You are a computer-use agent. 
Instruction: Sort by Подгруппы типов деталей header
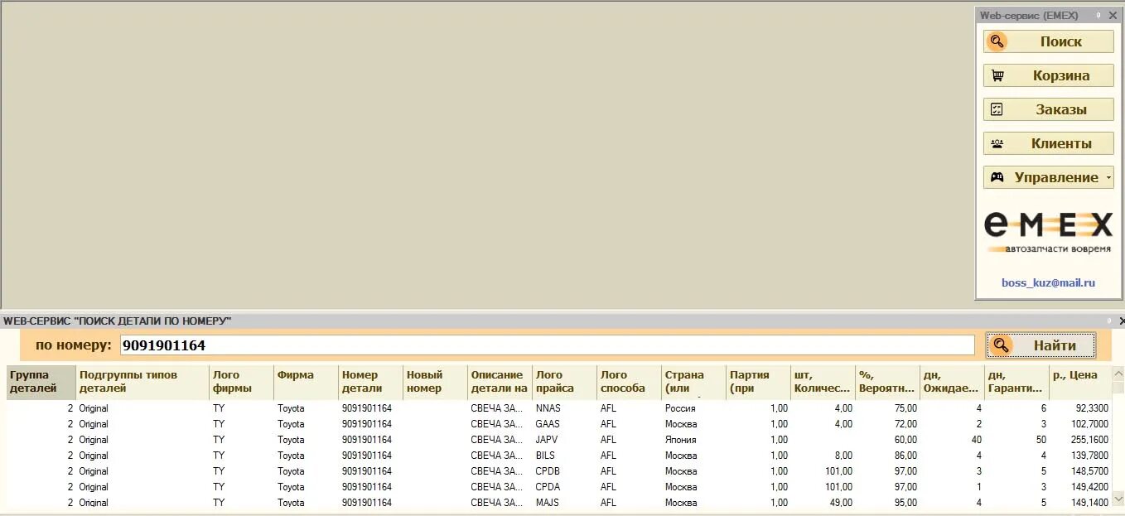pos(142,382)
